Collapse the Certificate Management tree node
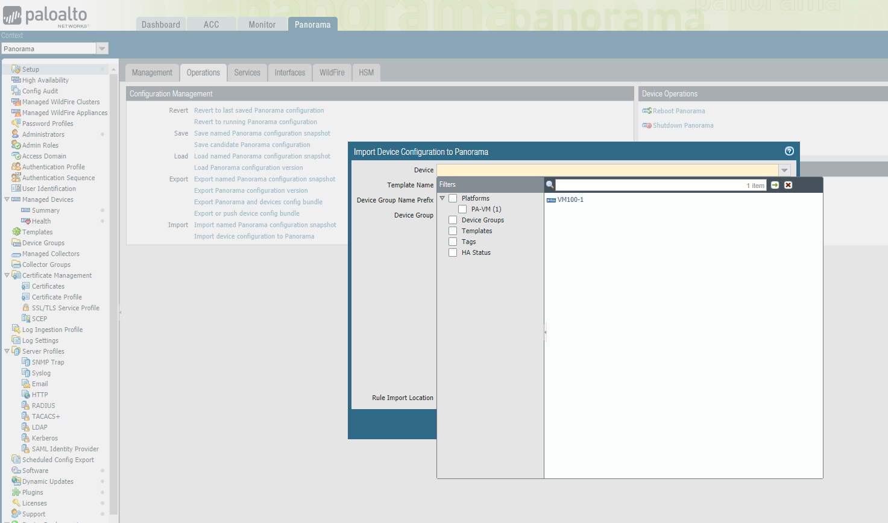The width and height of the screenshot is (888, 523). coord(7,275)
